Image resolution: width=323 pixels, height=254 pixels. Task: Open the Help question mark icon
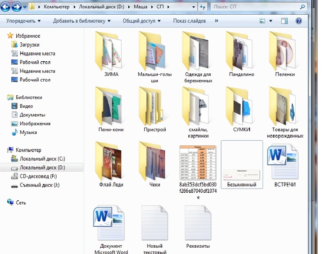[x=299, y=21]
